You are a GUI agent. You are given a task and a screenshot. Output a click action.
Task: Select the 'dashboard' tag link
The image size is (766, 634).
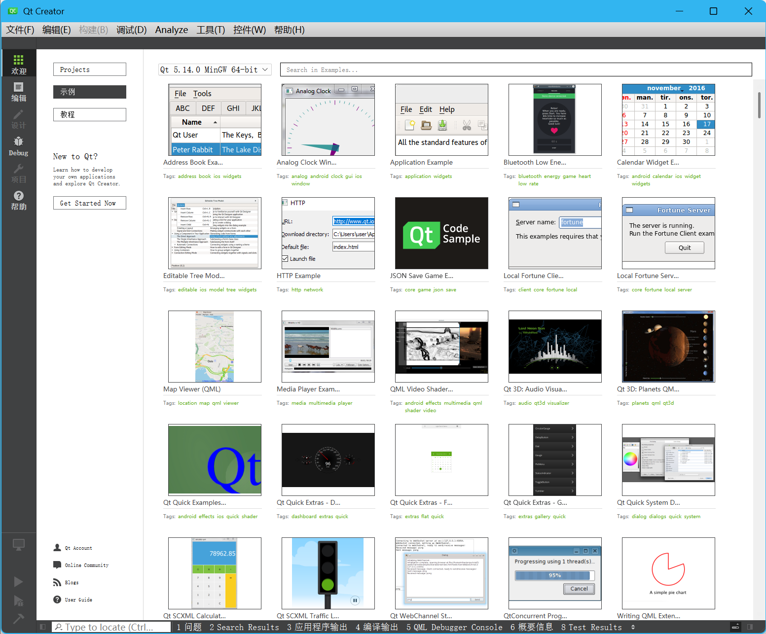(304, 516)
